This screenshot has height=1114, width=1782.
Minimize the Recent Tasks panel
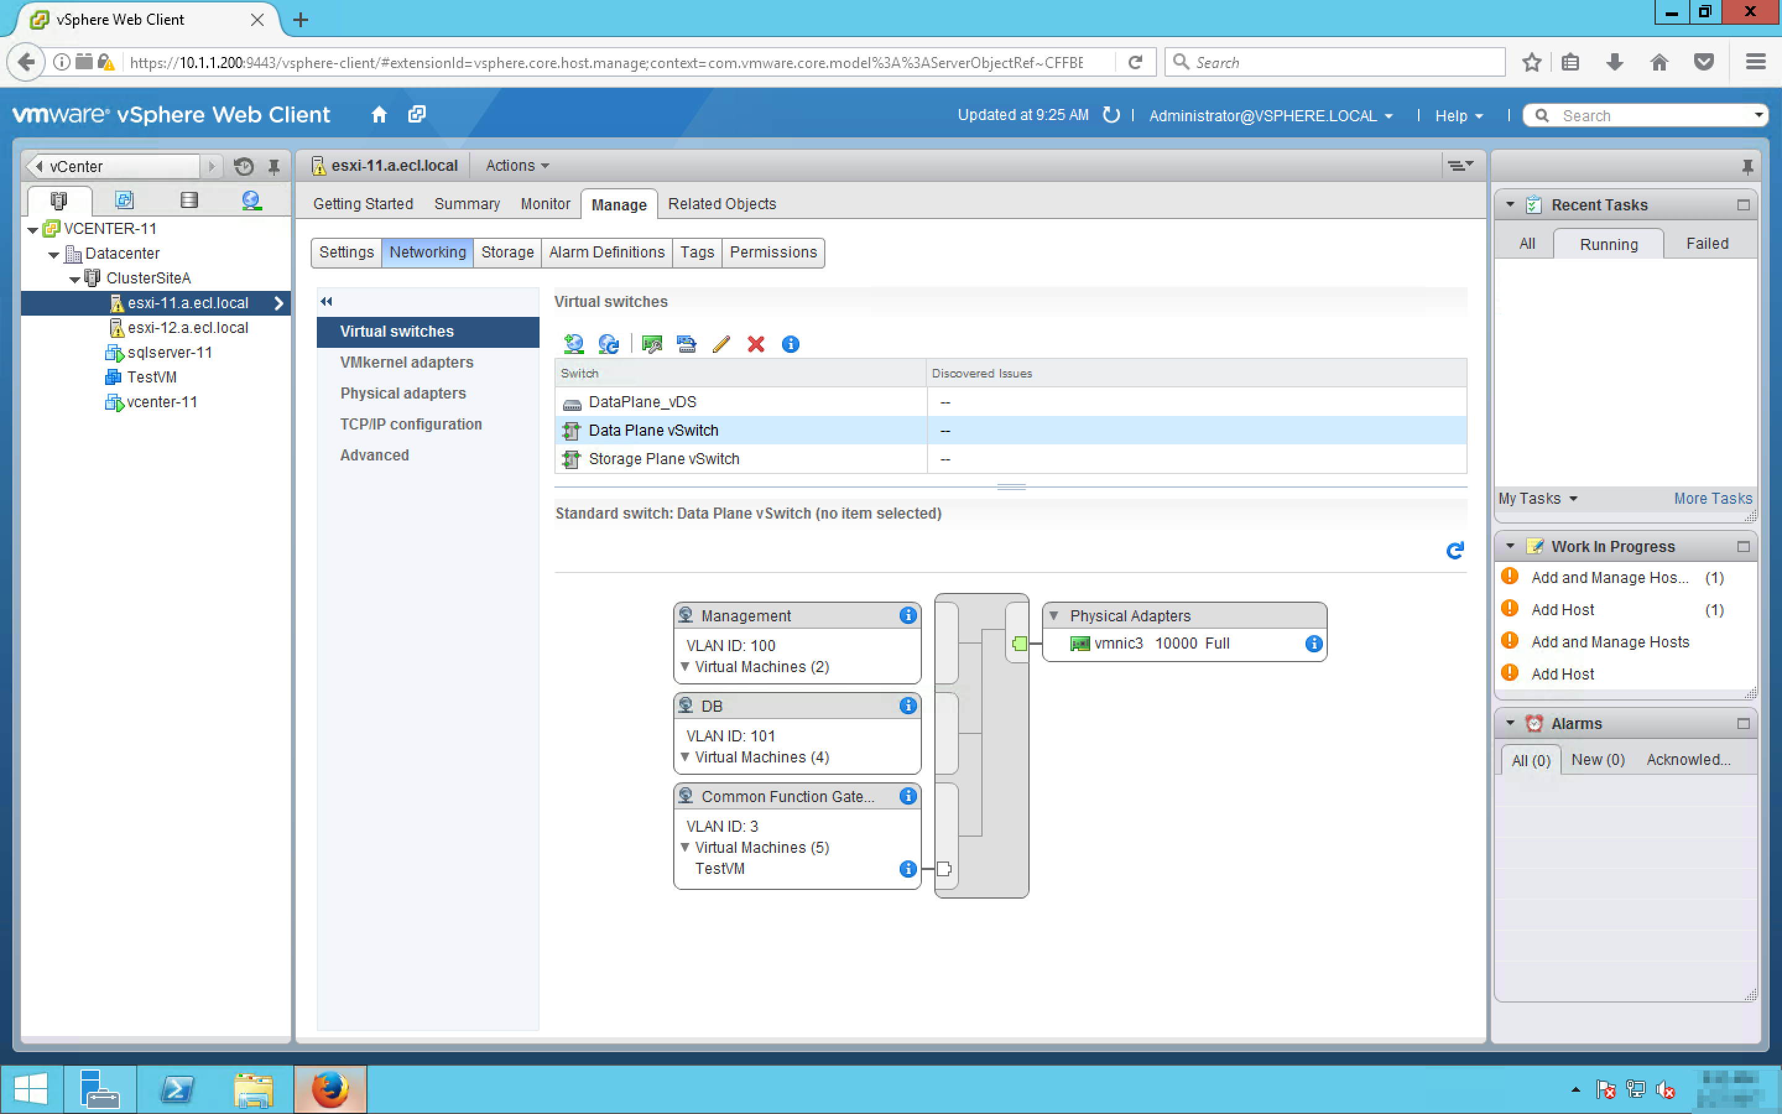(x=1743, y=205)
